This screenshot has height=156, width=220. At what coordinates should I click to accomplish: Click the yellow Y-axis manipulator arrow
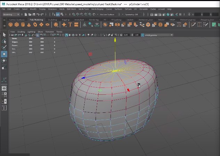(x=115, y=40)
